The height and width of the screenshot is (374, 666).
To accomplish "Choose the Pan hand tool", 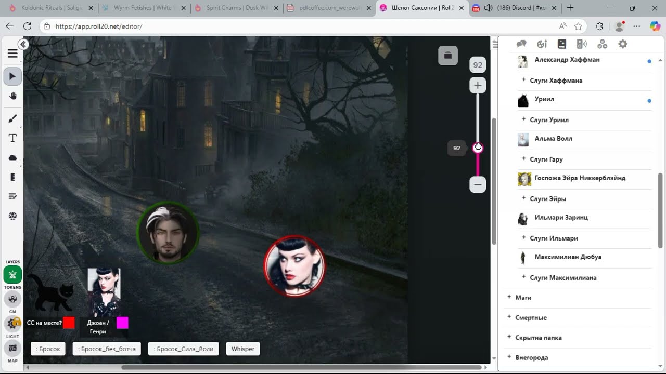I will click(x=12, y=96).
